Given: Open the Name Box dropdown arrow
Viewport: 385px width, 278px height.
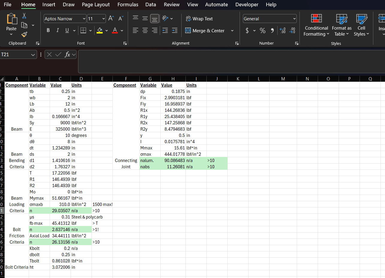Looking at the screenshot, I should click(x=33, y=54).
